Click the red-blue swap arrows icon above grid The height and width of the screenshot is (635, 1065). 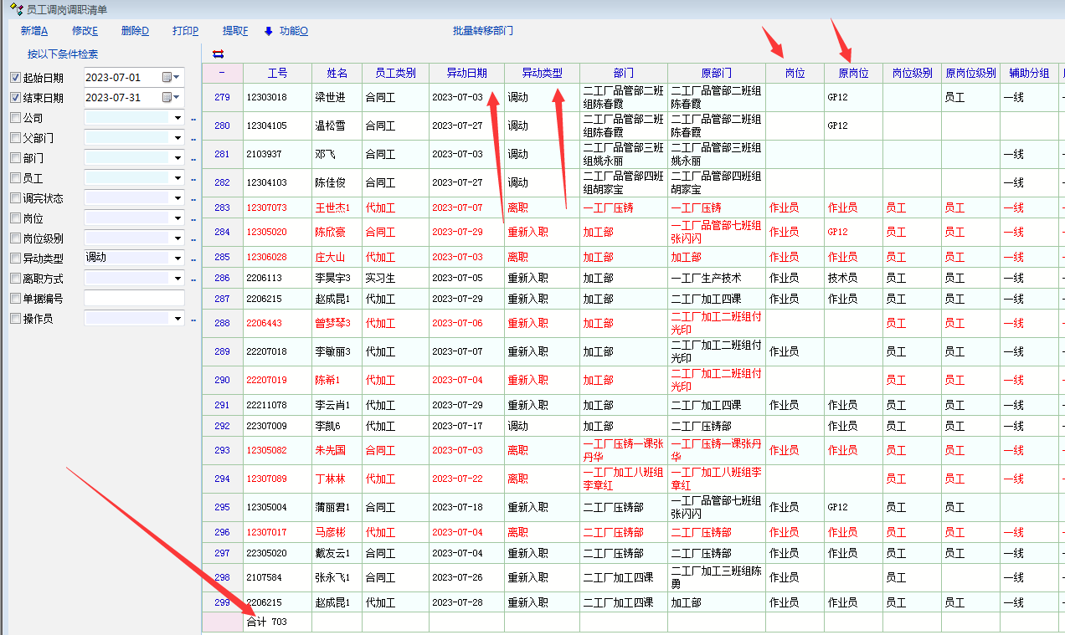(x=219, y=54)
